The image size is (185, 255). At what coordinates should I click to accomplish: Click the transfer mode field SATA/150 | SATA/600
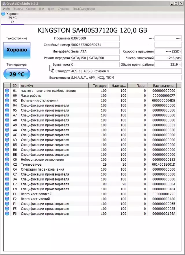(95, 58)
